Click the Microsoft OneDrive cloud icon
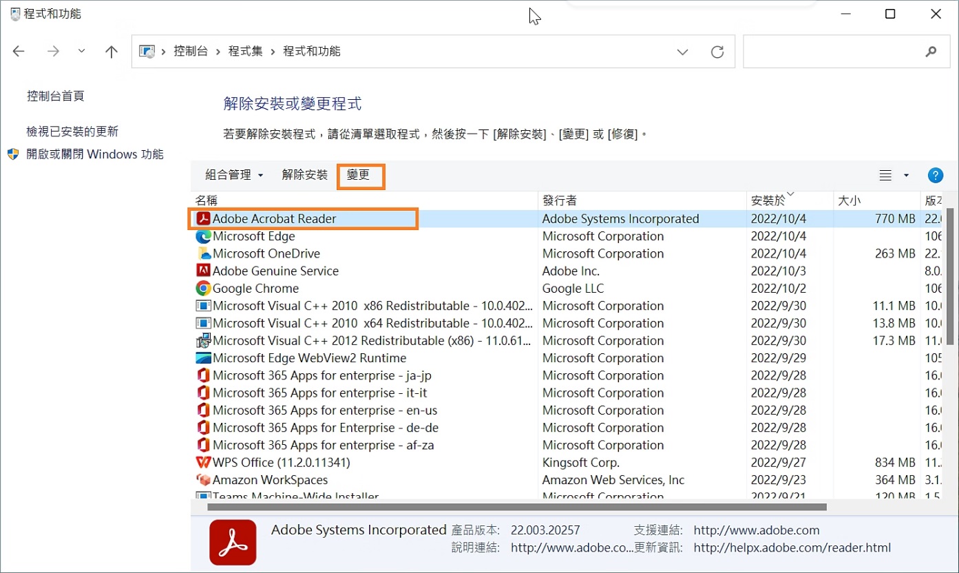This screenshot has width=959, height=573. pyautogui.click(x=203, y=253)
